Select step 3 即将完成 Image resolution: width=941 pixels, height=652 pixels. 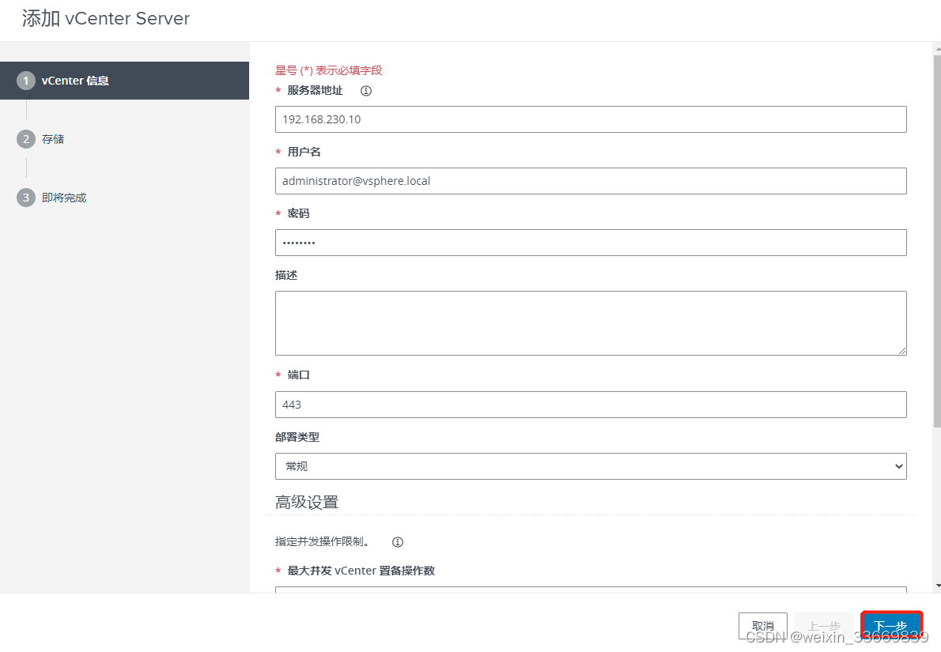coord(51,198)
